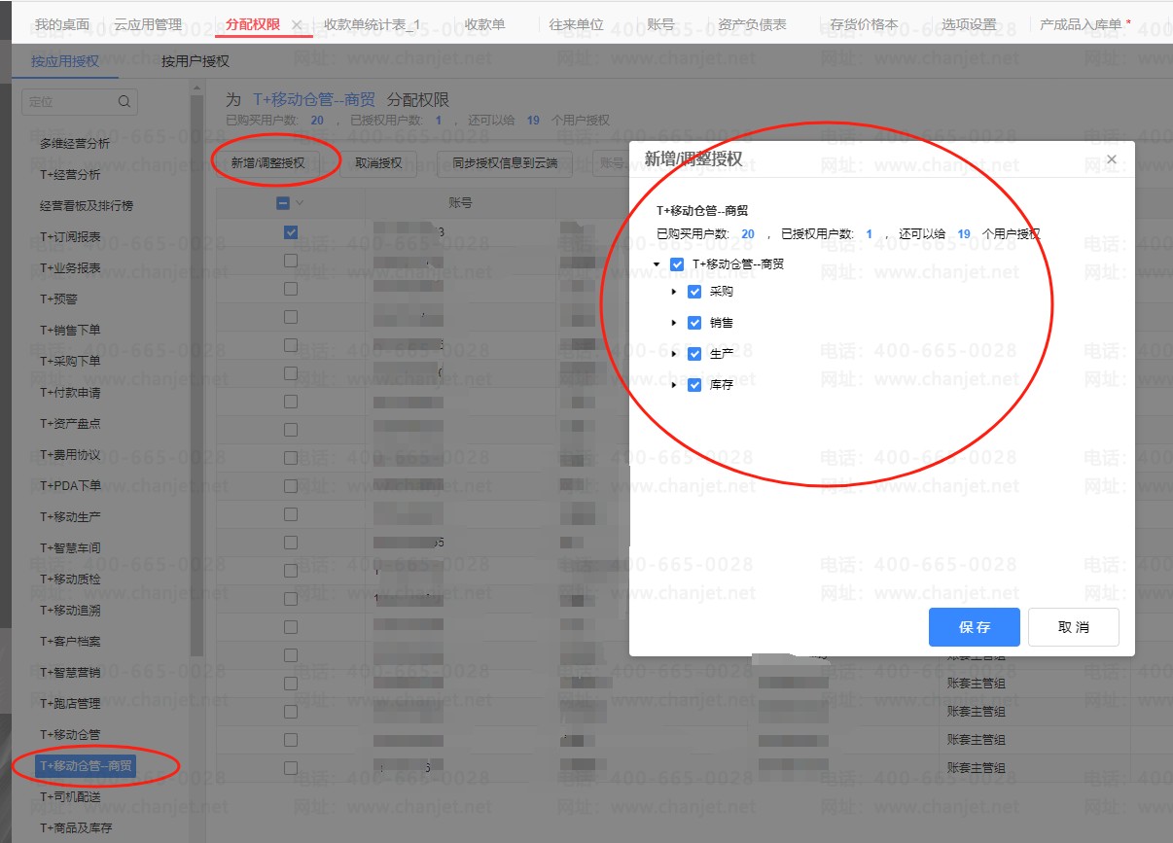Open the 产成品入库单 tab

point(1082,24)
